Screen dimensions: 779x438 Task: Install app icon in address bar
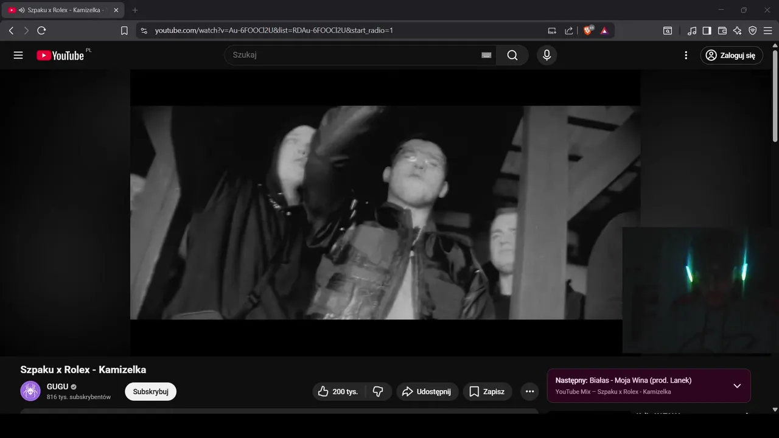[x=552, y=30]
